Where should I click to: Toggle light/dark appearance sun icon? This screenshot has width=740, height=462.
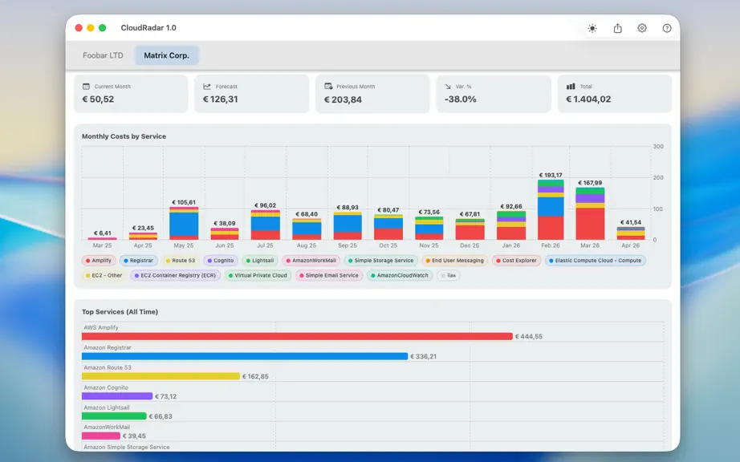[592, 28]
